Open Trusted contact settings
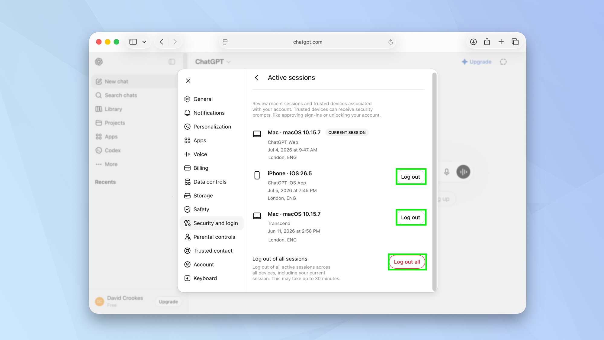The width and height of the screenshot is (604, 340). point(211,251)
